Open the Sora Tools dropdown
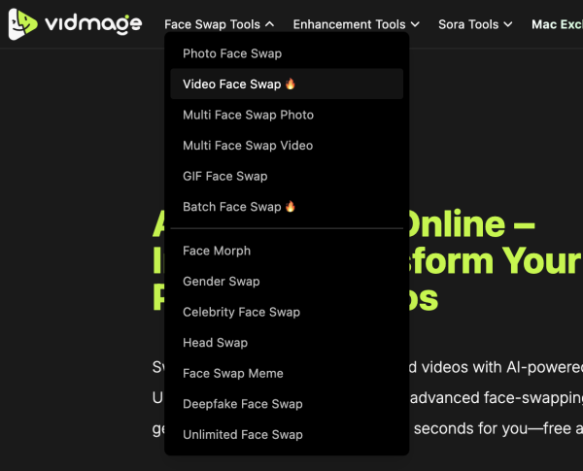 pyautogui.click(x=474, y=24)
